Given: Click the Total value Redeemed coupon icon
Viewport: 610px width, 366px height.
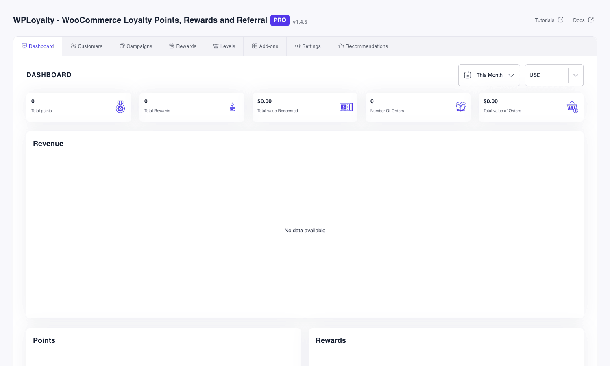Looking at the screenshot, I should [346, 107].
